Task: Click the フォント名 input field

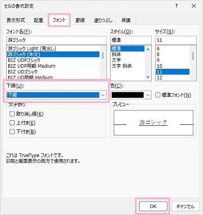Action: pos(56,40)
